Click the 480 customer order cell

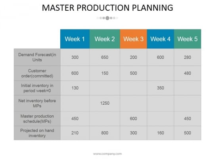click(188, 73)
